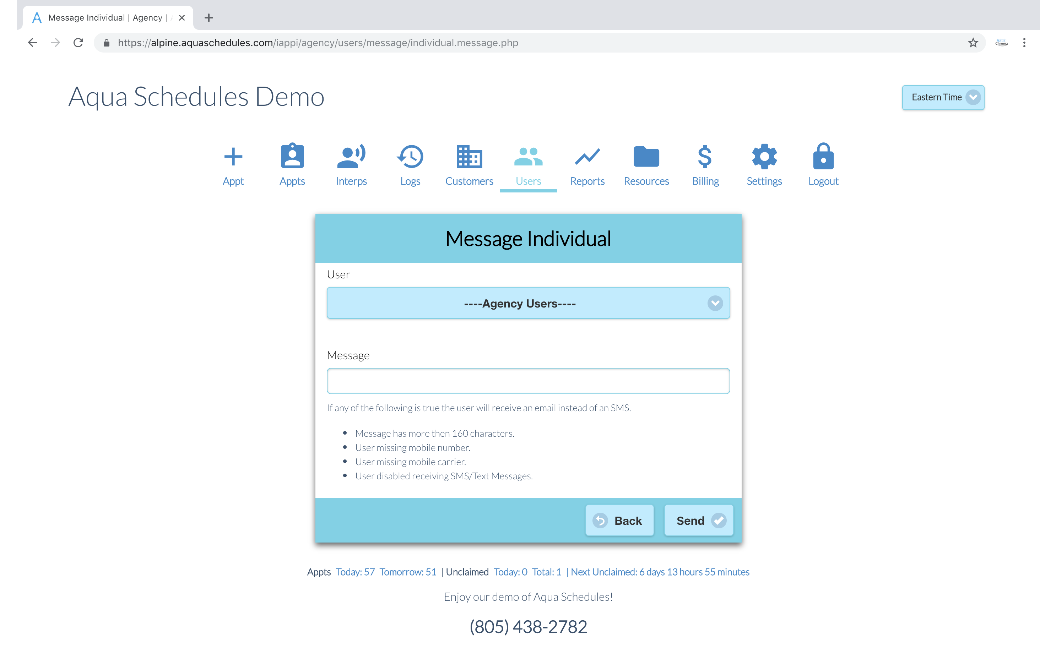1040x659 pixels.
Task: Open the Billing dollar sign icon
Action: pos(705,156)
